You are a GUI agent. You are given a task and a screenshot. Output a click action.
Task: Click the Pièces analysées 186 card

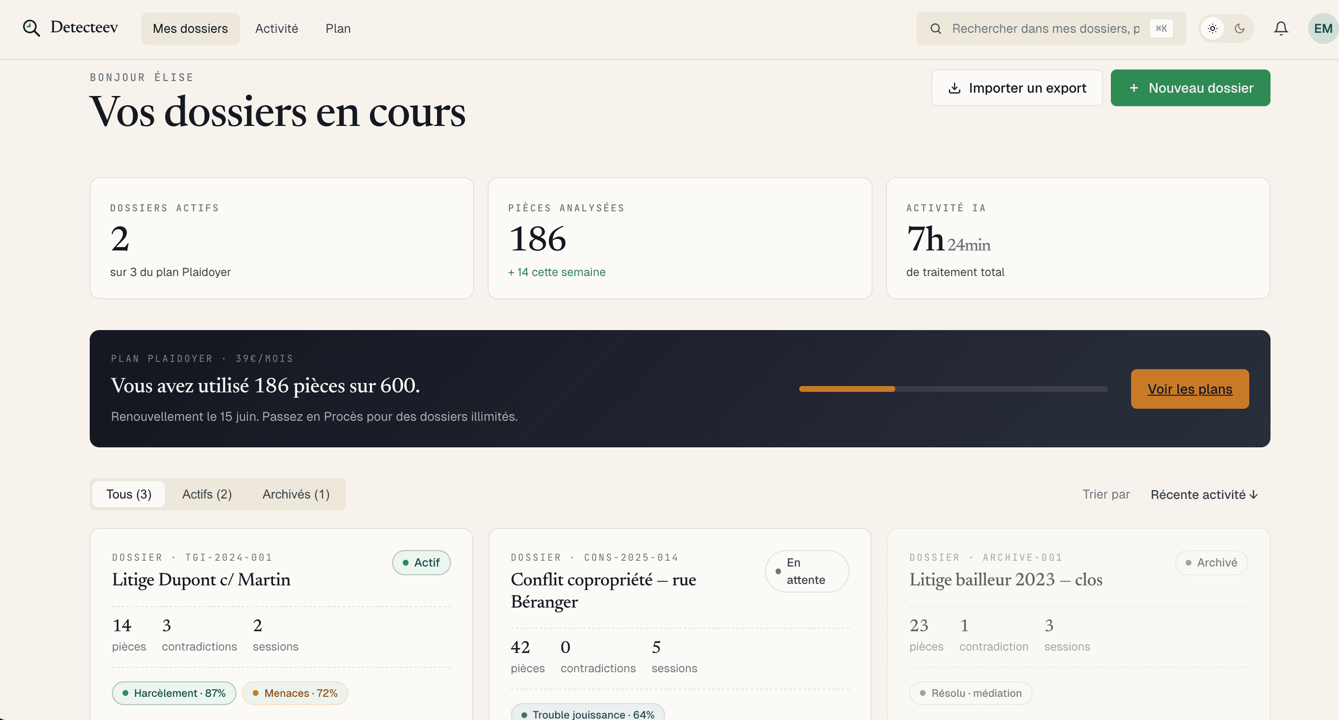coord(680,238)
